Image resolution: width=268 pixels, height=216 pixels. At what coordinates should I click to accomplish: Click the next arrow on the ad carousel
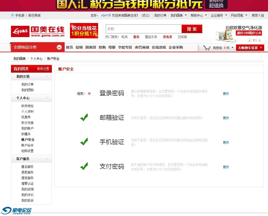[x=260, y=40]
